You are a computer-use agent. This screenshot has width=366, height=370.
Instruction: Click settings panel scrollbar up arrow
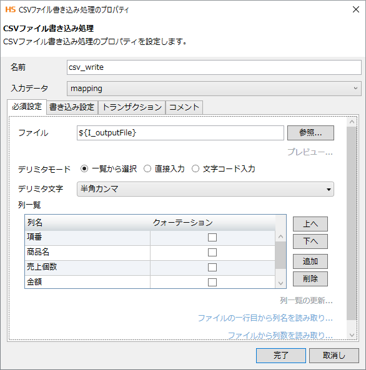pyautogui.click(x=352, y=122)
